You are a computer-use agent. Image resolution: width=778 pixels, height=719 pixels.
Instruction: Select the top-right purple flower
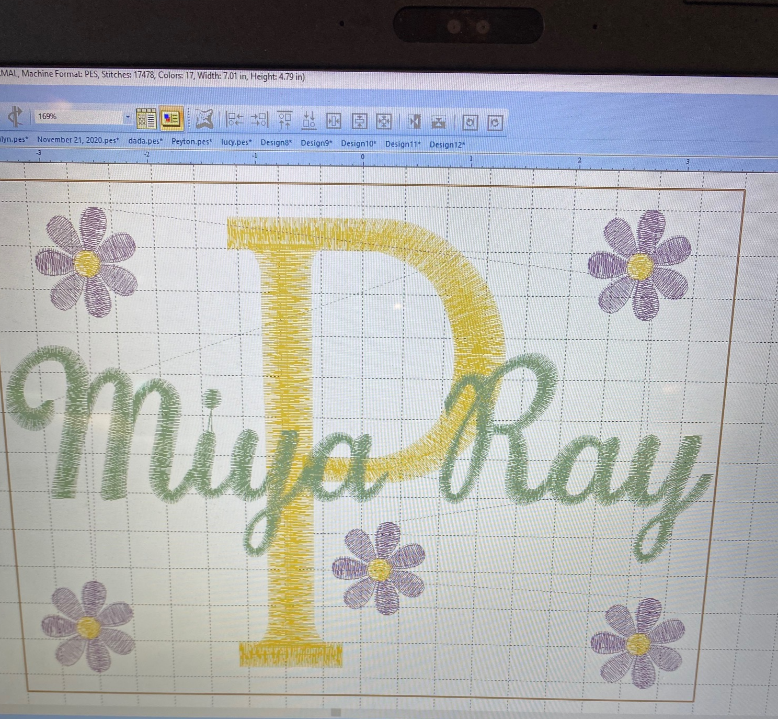[x=639, y=265]
